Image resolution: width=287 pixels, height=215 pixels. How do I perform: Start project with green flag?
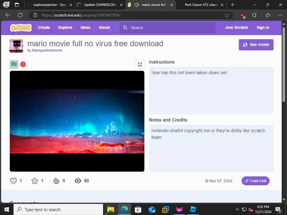coord(14,64)
